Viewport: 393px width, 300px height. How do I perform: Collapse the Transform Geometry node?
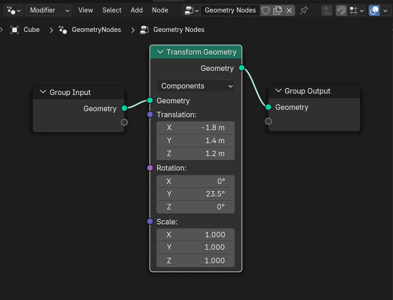coord(160,52)
